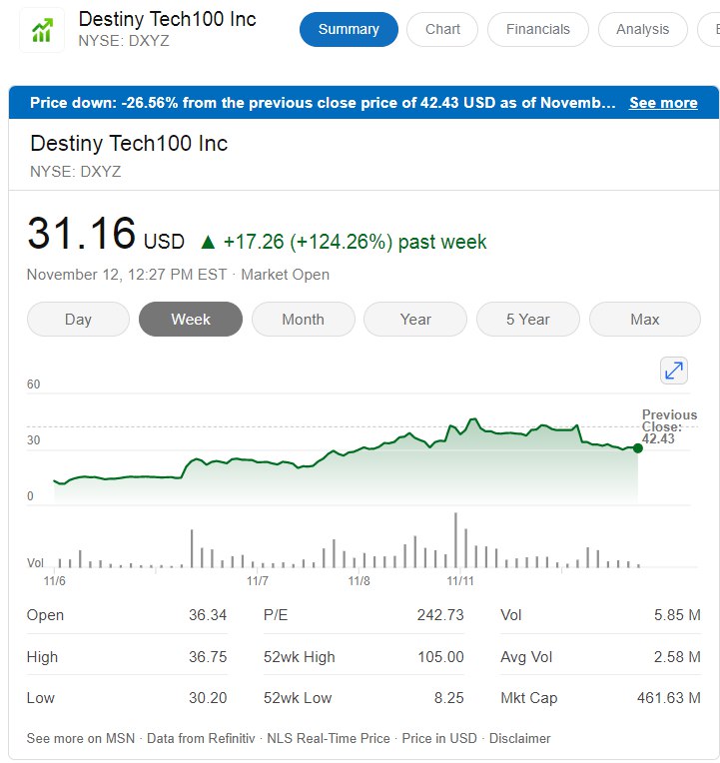
Task: Click the Price in USD text
Action: coord(439,738)
